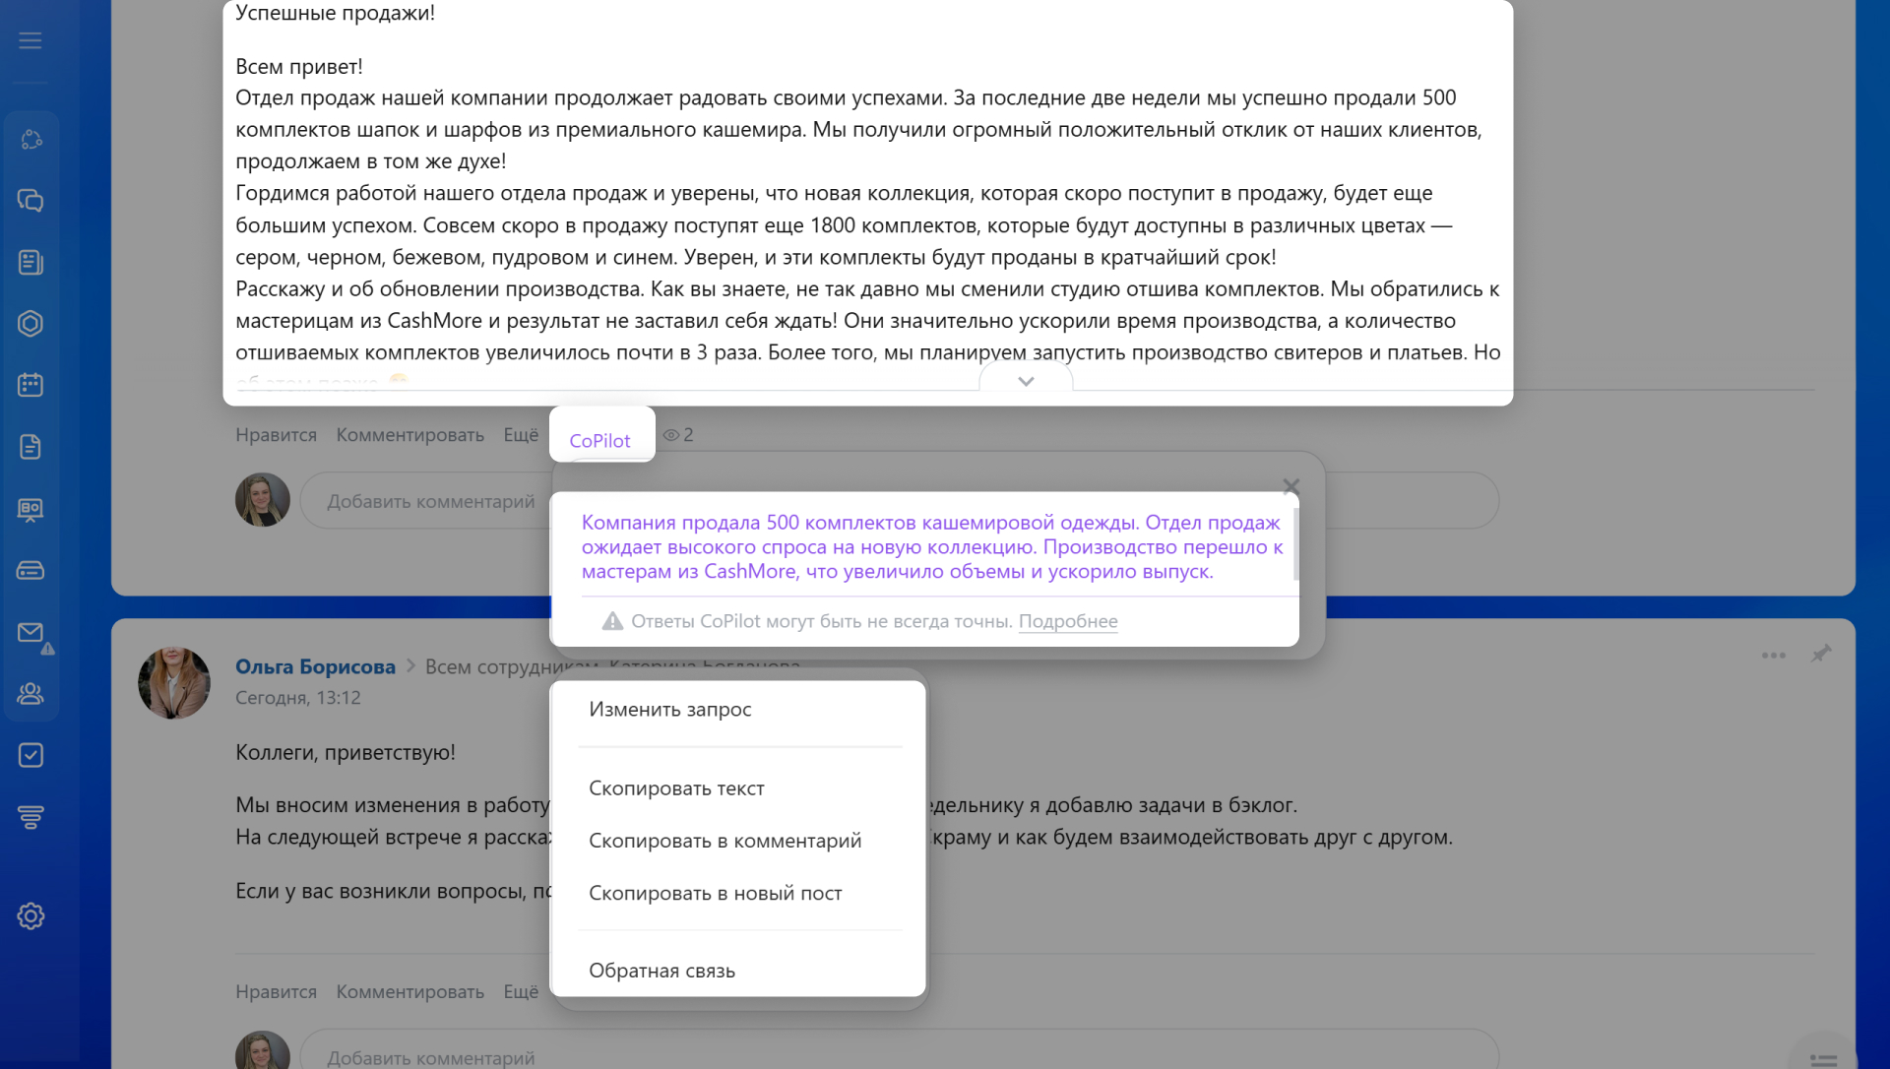Expand the truncated post with chevron
This screenshot has height=1069, width=1890.
coord(1026,381)
